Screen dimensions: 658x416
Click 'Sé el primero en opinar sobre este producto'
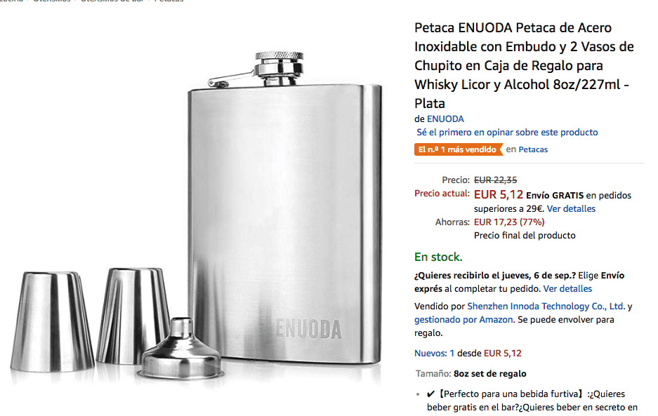507,133
